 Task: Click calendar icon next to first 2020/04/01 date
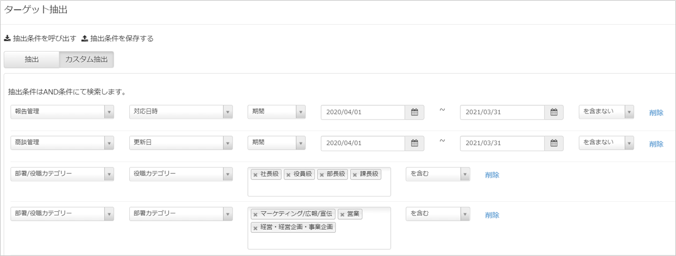[x=414, y=112]
